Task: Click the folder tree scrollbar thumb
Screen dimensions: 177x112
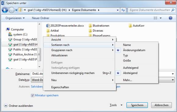Action: click(x=39, y=54)
